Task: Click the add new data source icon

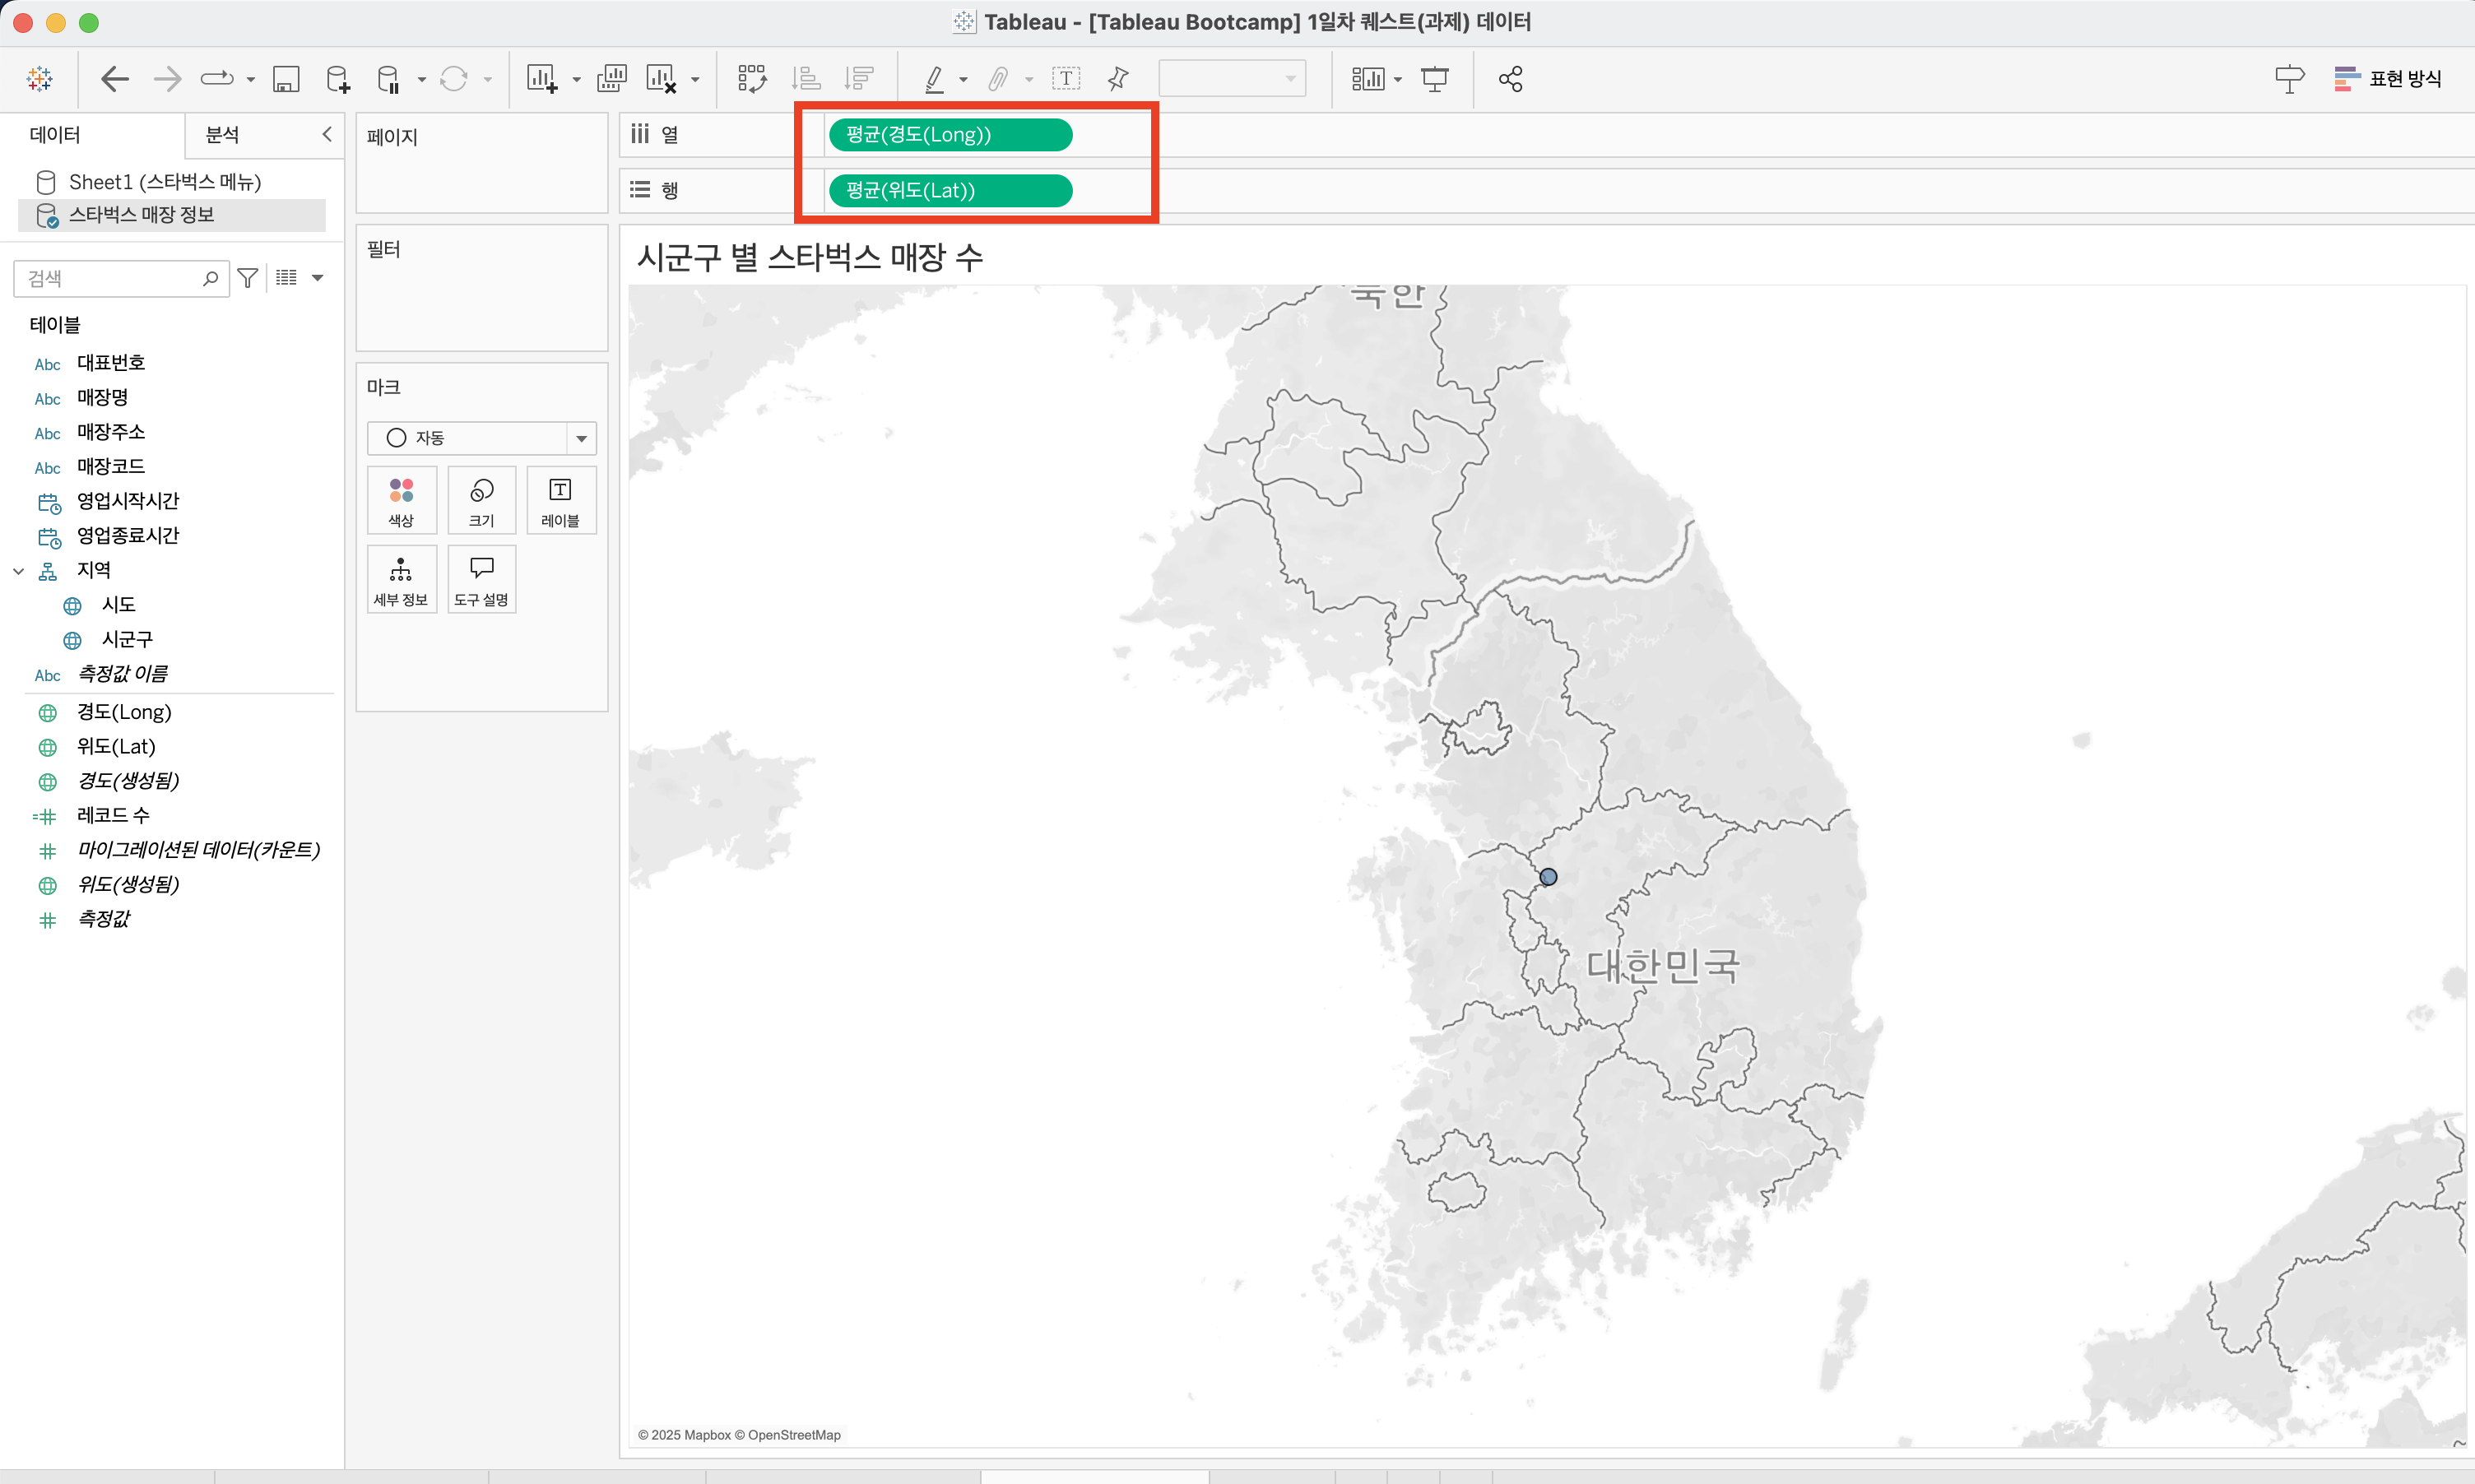Action: [x=338, y=79]
